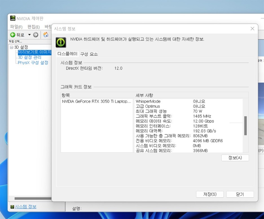Click the 사용 가능한 총 그래픽 메모리 row

pos(189,136)
